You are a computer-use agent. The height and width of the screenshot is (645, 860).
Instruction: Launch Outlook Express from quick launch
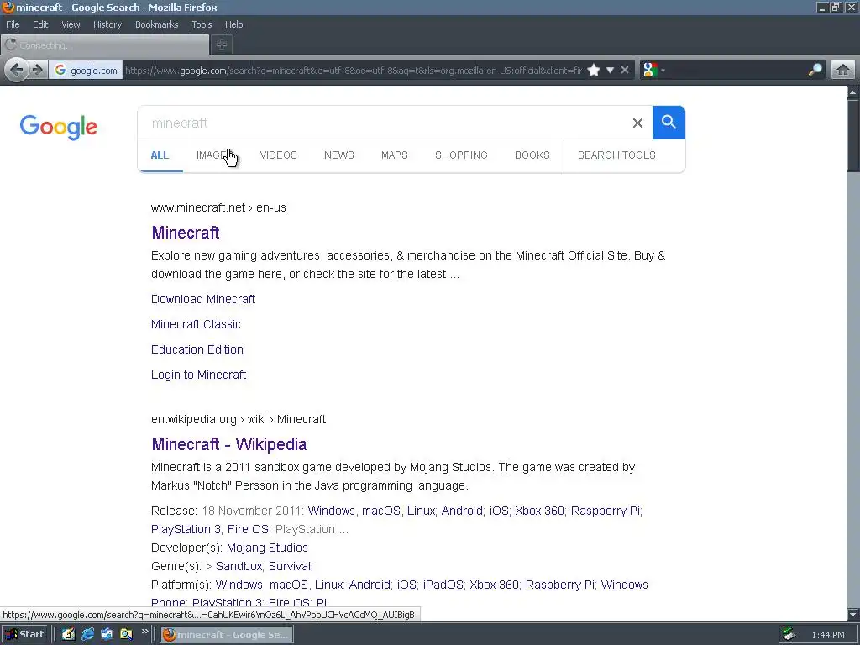coord(107,635)
